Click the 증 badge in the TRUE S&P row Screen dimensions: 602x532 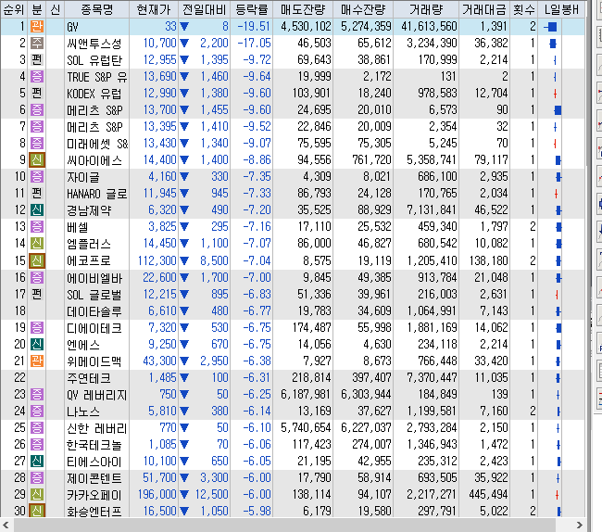pos(37,76)
